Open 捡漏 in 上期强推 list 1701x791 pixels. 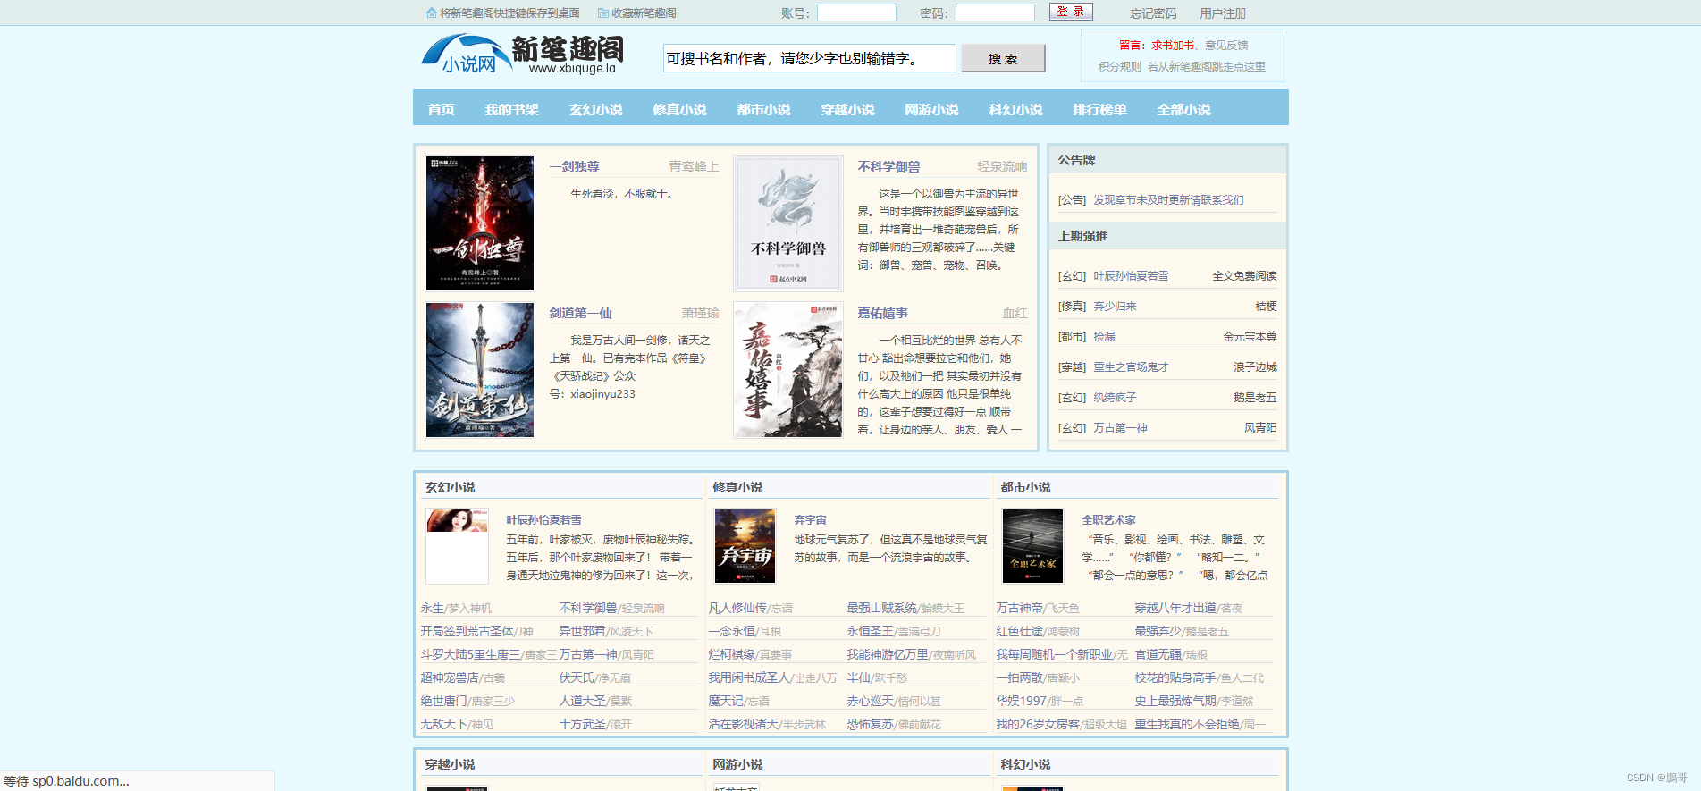[1104, 337]
